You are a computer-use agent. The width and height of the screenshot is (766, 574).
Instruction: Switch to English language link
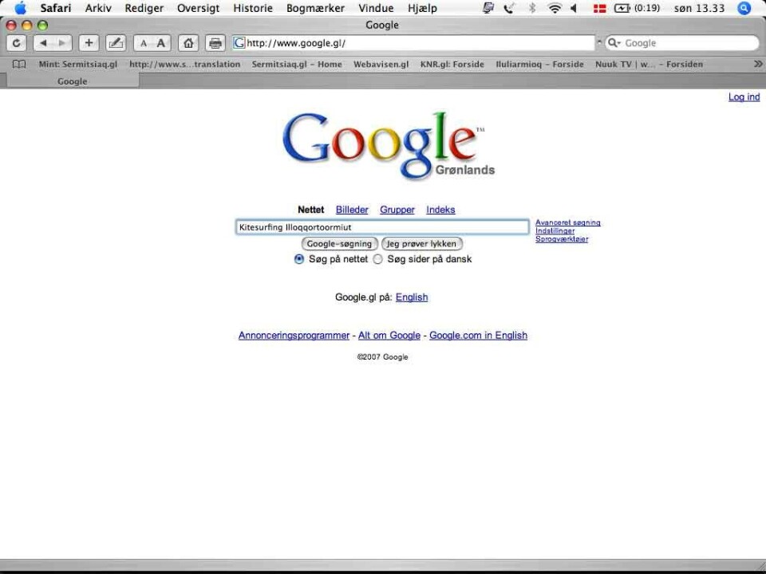pyautogui.click(x=412, y=297)
